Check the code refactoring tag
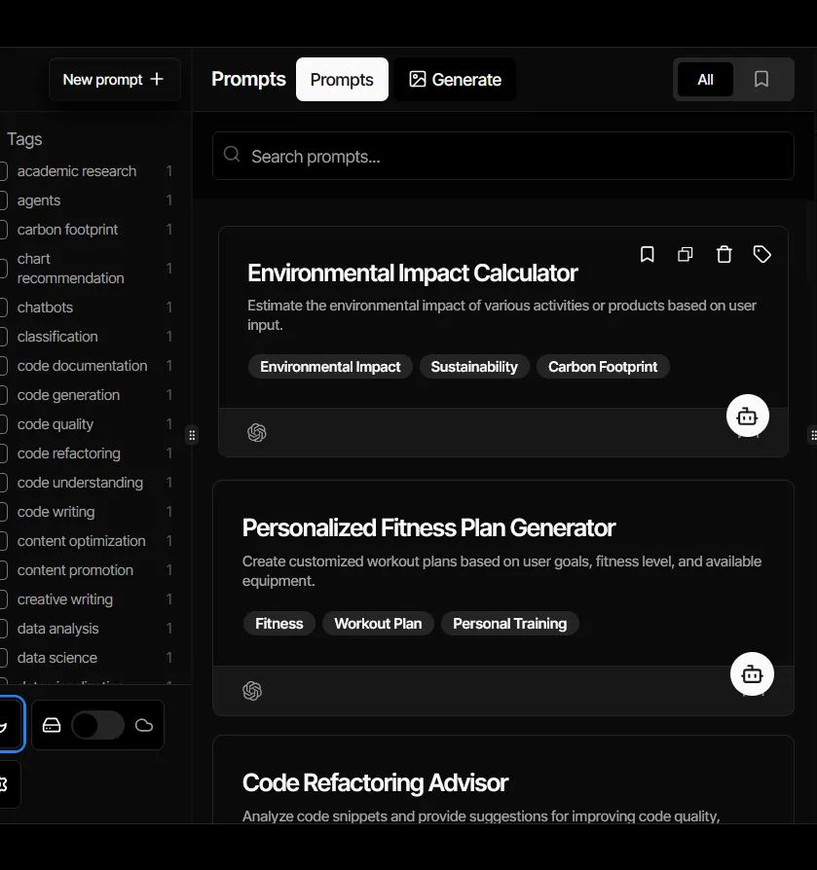The image size is (817, 870). pos(3,453)
